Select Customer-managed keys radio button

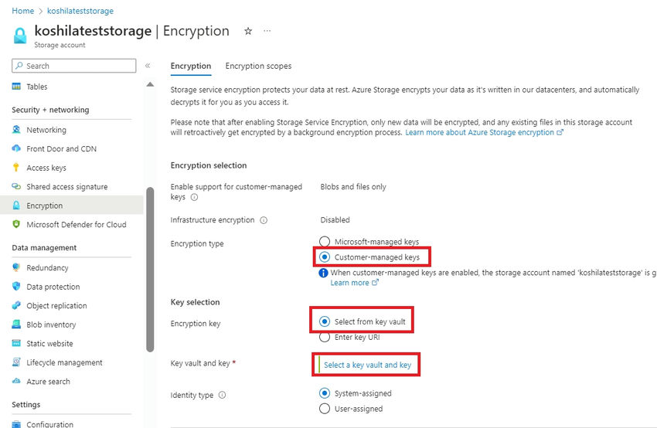pyautogui.click(x=325, y=256)
